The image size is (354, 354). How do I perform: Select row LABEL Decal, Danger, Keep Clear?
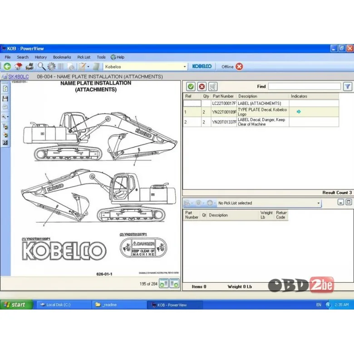261,122
